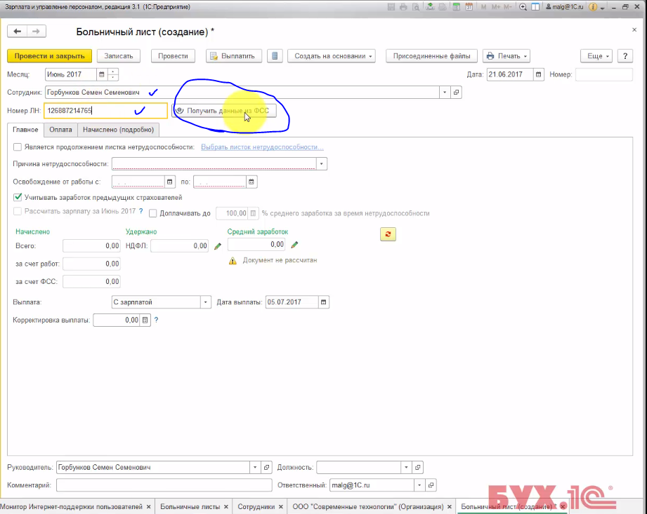Click the help '?' button in toolbar

[625, 56]
